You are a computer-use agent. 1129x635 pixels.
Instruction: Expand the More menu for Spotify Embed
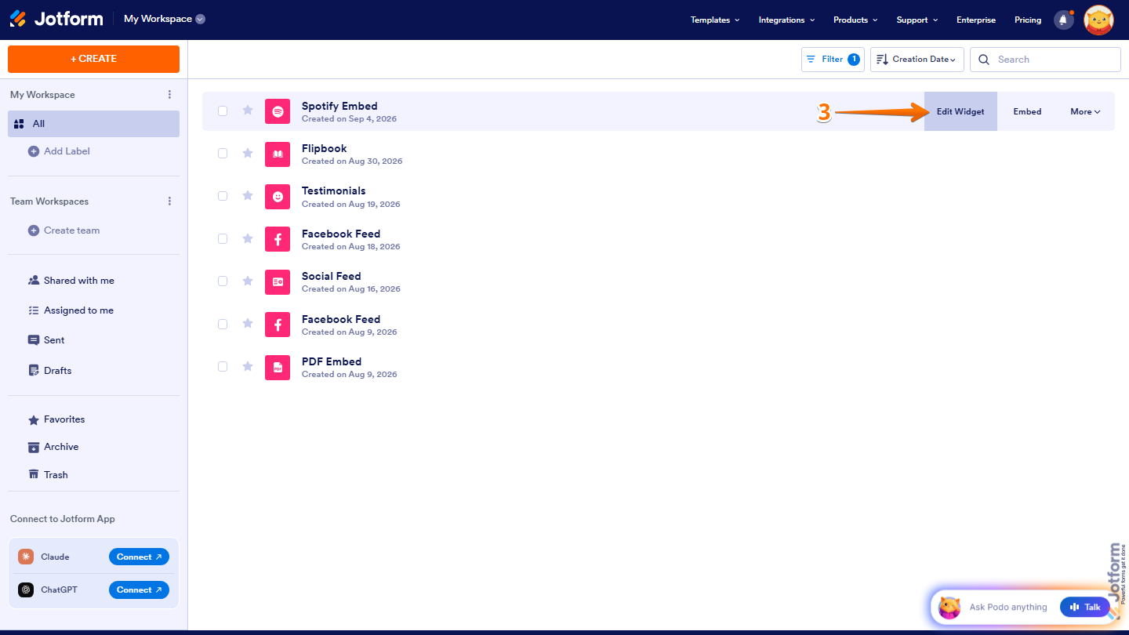[x=1085, y=111]
